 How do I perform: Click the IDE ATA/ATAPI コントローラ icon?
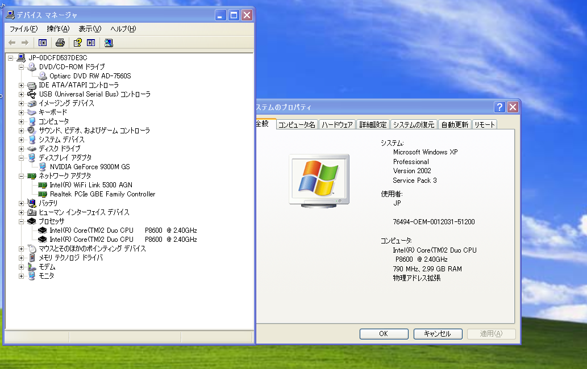32,85
